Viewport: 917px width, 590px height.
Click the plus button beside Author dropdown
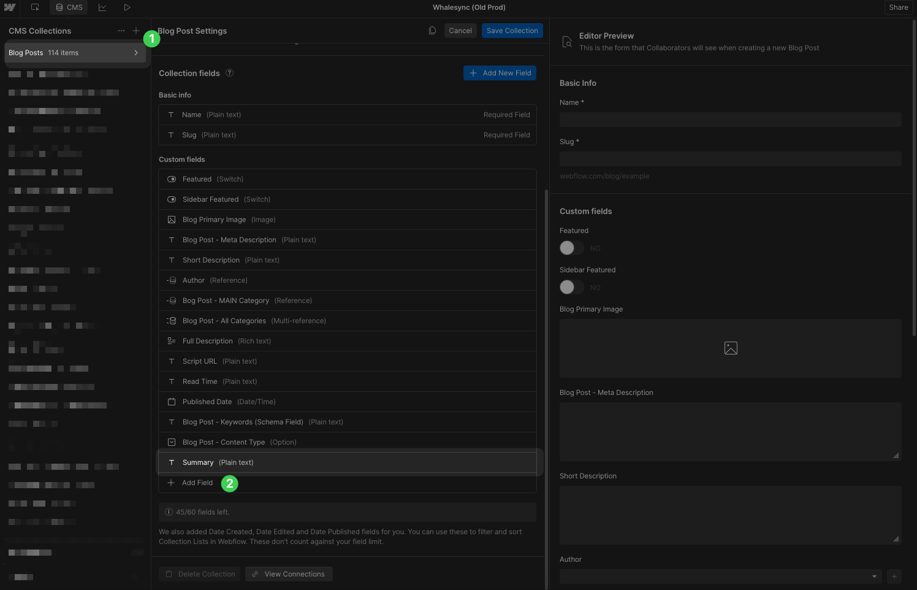(x=894, y=577)
